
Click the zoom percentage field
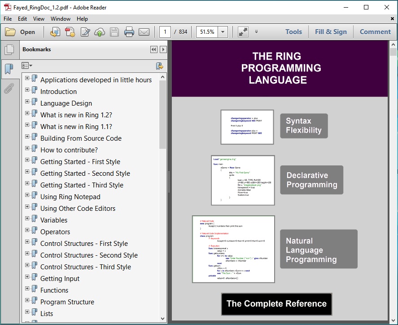coord(207,32)
